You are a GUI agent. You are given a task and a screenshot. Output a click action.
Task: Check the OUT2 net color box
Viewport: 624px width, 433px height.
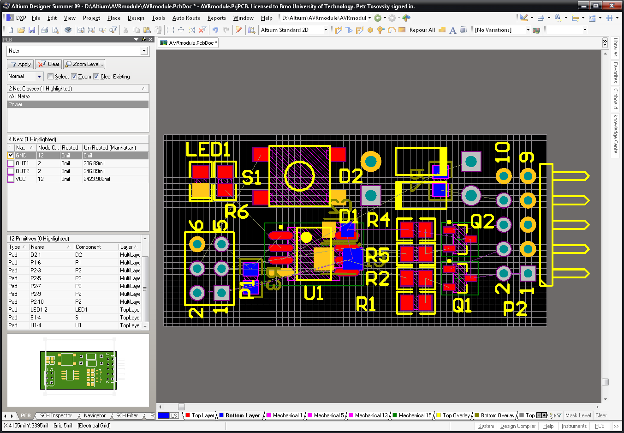point(11,171)
